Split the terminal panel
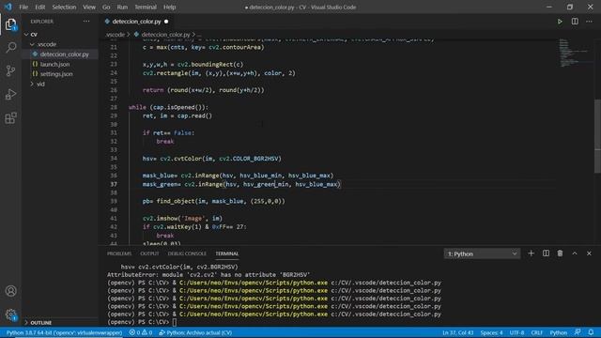 546,253
